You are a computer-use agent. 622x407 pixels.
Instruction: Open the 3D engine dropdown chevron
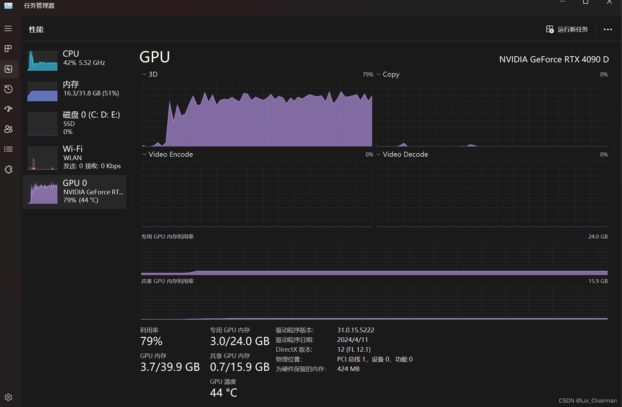coord(144,74)
